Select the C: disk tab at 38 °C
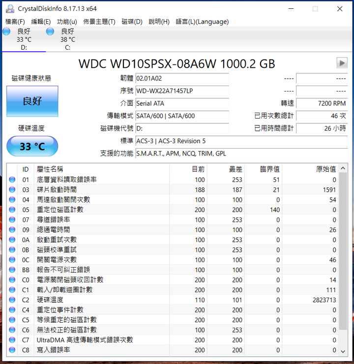Image resolution: width=354 pixels, height=364 pixels. (67, 39)
